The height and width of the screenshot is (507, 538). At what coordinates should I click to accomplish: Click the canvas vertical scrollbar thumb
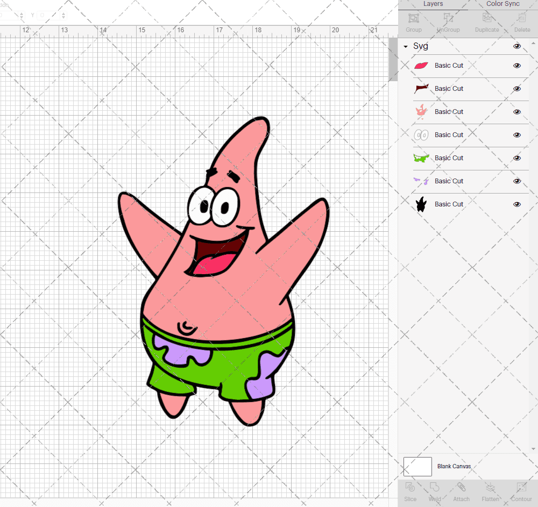coord(393,59)
